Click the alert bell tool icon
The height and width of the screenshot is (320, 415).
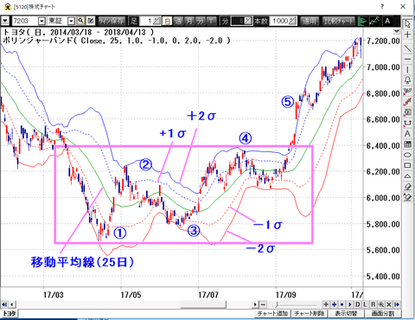coord(407,80)
